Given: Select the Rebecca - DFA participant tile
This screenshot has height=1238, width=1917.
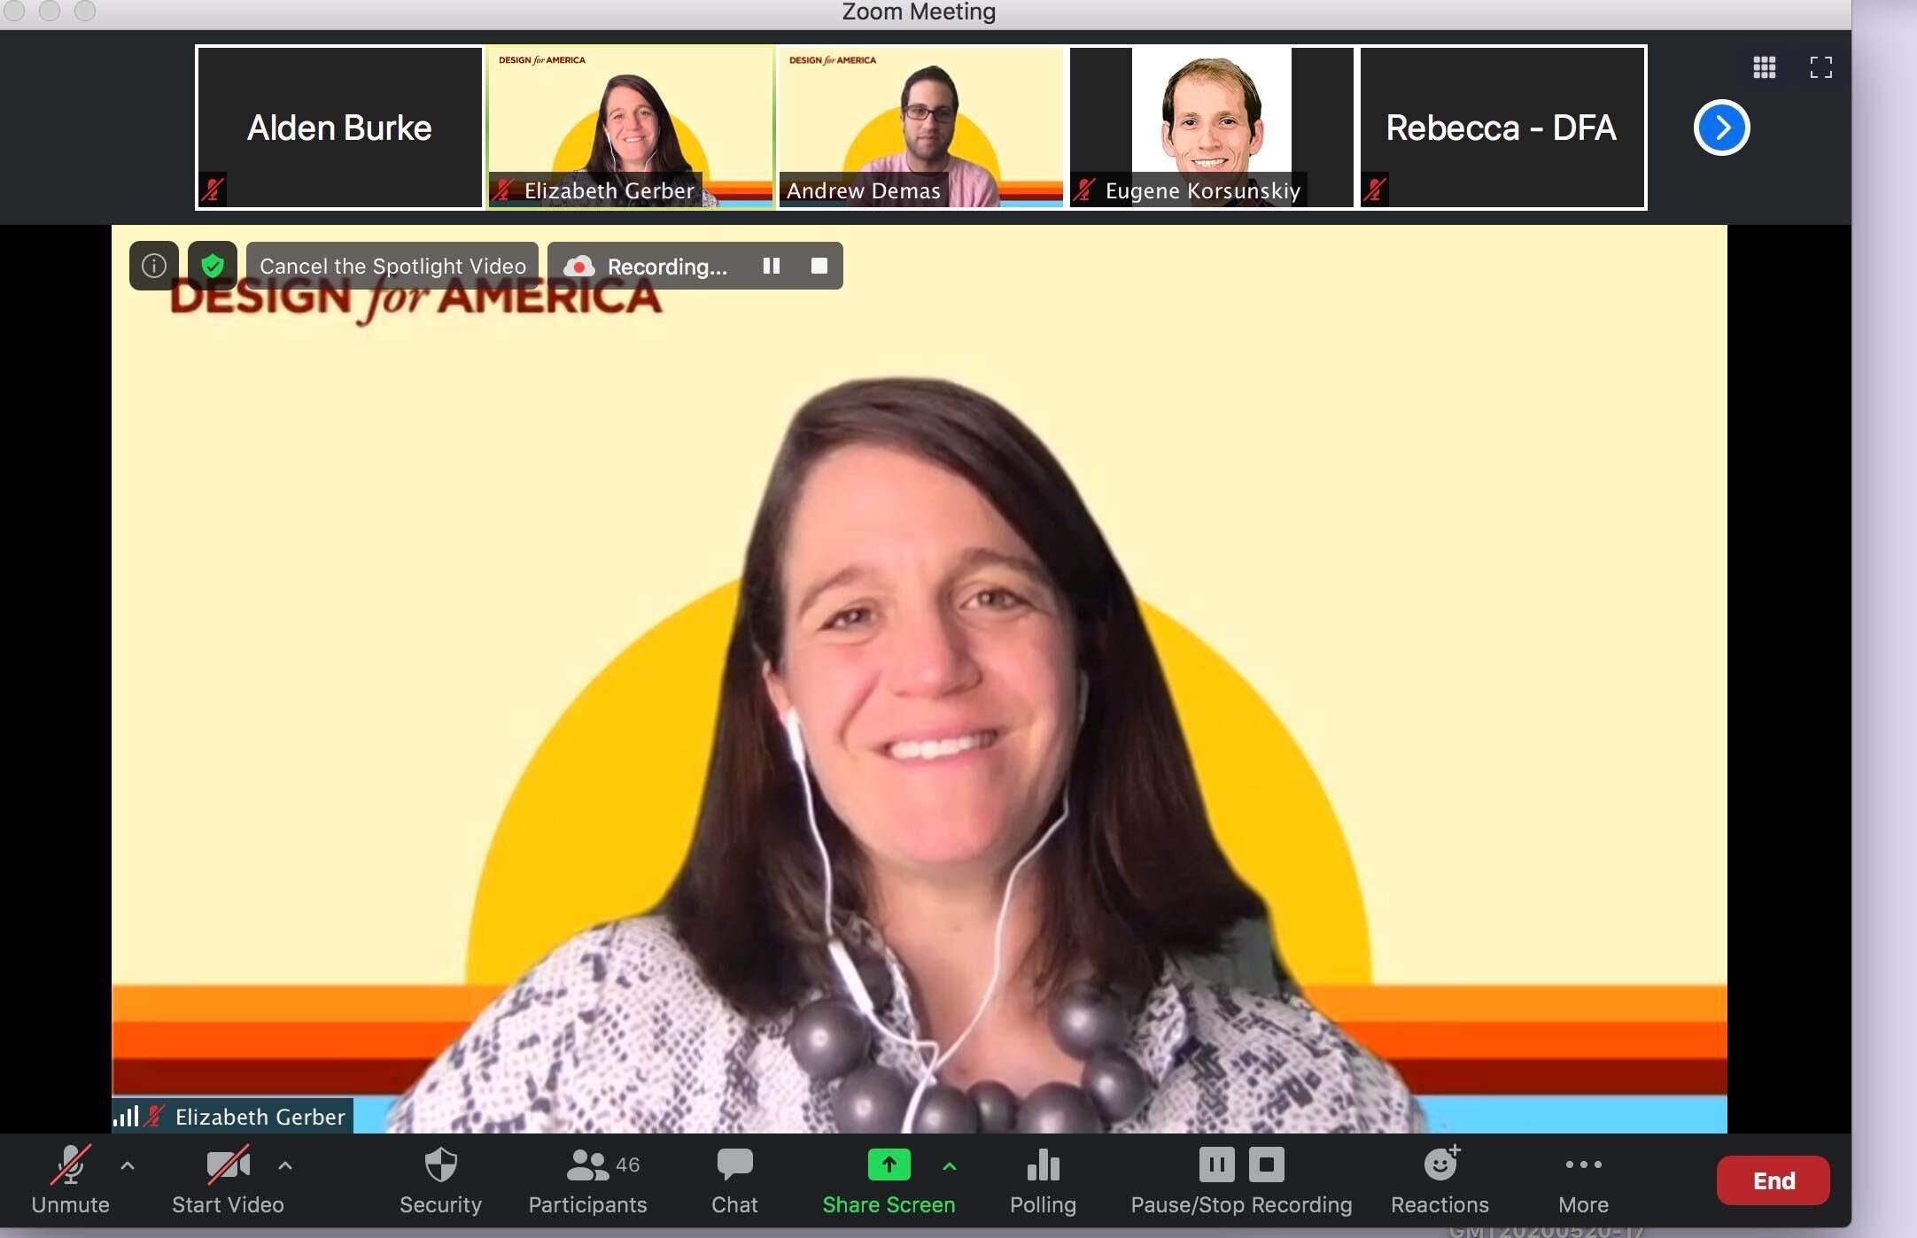Looking at the screenshot, I should pos(1502,128).
